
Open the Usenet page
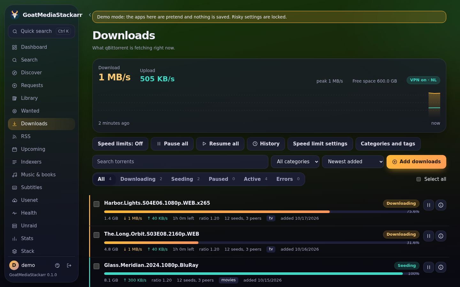click(x=42, y=200)
